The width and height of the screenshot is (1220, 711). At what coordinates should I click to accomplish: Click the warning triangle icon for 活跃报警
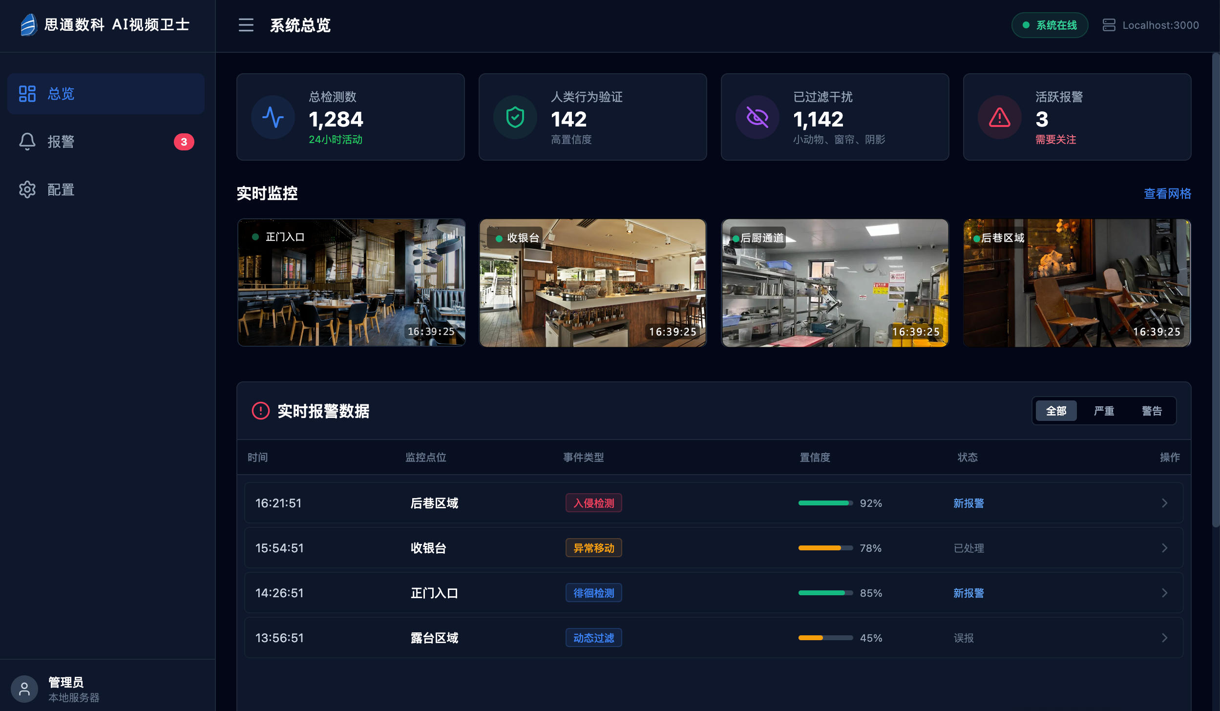coord(999,118)
